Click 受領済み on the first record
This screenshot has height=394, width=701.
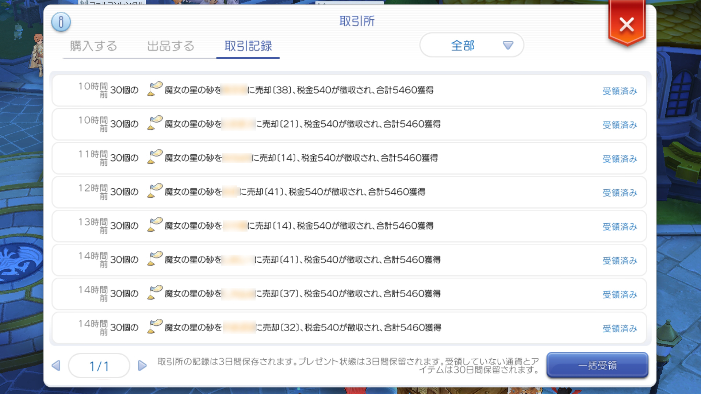coord(620,91)
